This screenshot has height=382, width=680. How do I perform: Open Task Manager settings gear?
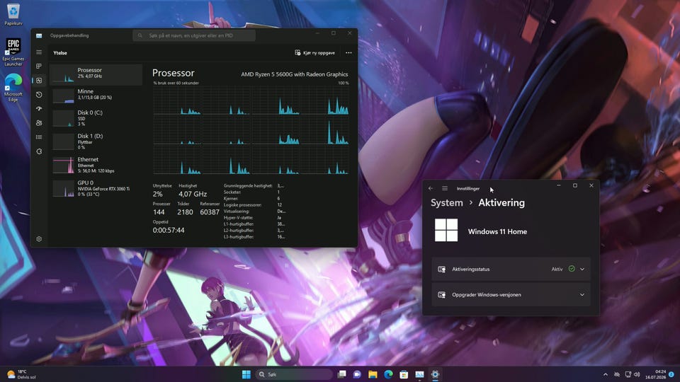pos(39,239)
